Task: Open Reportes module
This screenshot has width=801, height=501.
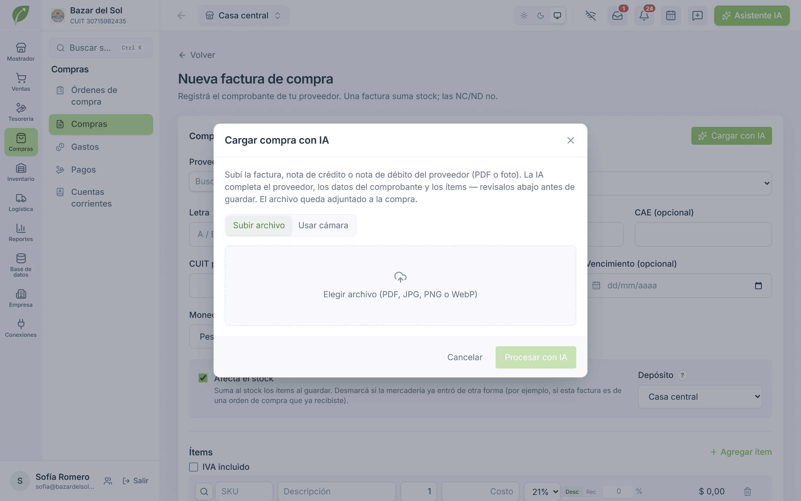Action: click(x=21, y=233)
